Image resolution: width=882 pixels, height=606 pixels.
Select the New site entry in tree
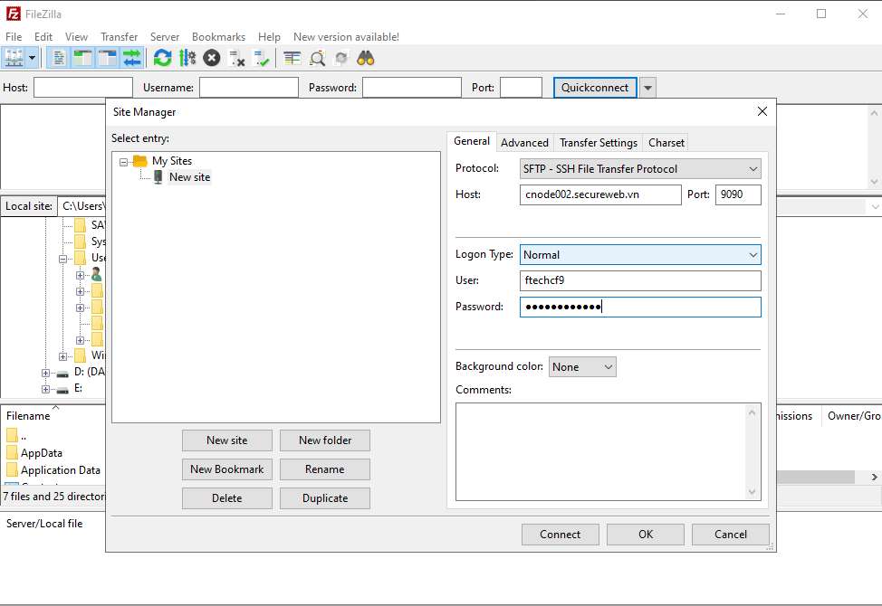tap(189, 177)
